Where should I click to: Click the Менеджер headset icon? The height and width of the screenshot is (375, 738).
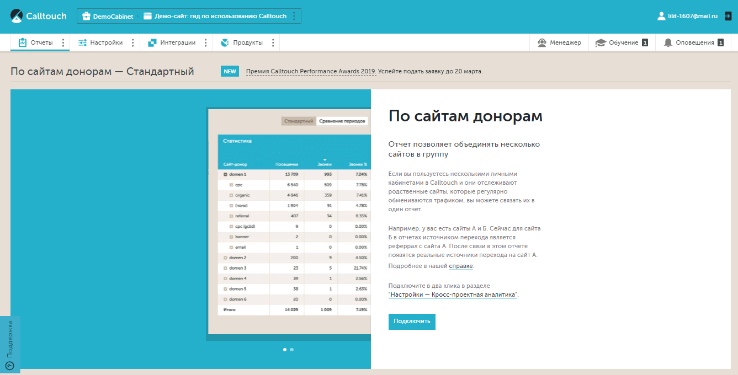pyautogui.click(x=542, y=42)
